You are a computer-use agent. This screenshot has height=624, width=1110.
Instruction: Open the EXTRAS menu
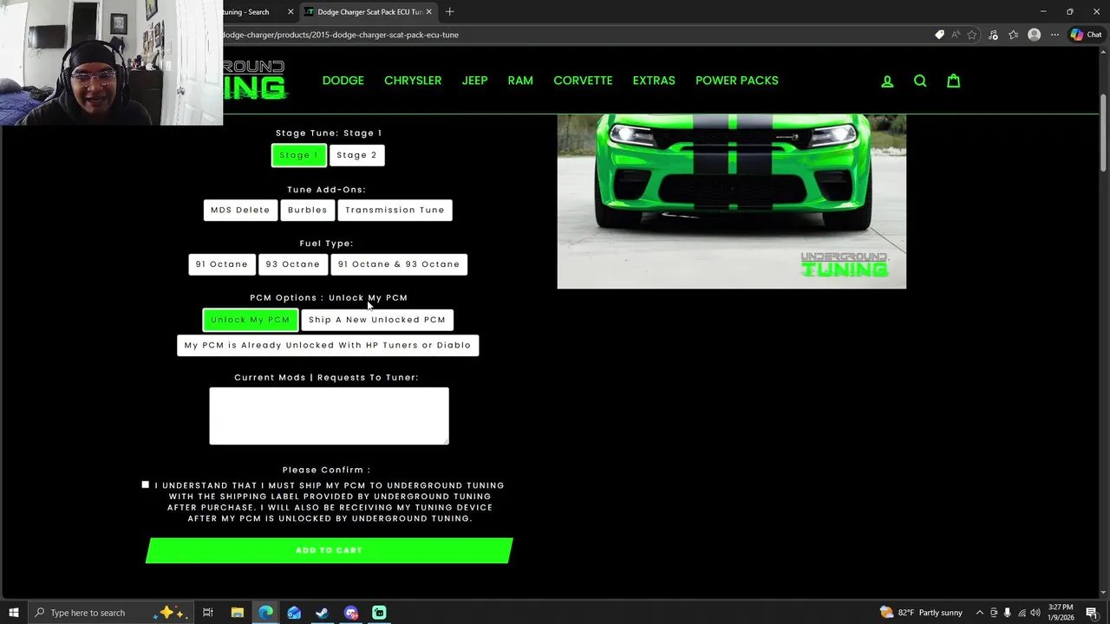tap(654, 81)
